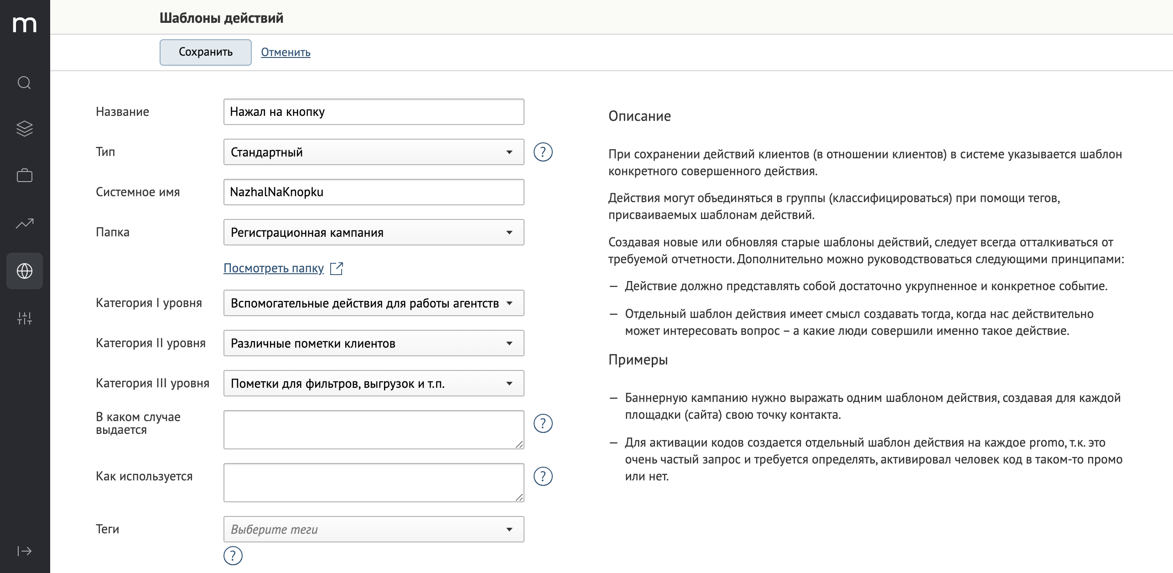This screenshot has height=573, width=1173.
Task: Show help for В каком случае выдается
Action: coord(543,423)
